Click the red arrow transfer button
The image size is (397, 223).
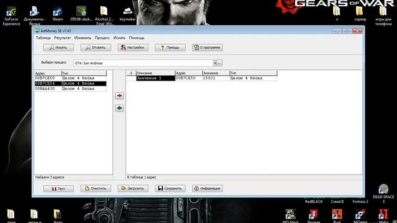coord(119,96)
